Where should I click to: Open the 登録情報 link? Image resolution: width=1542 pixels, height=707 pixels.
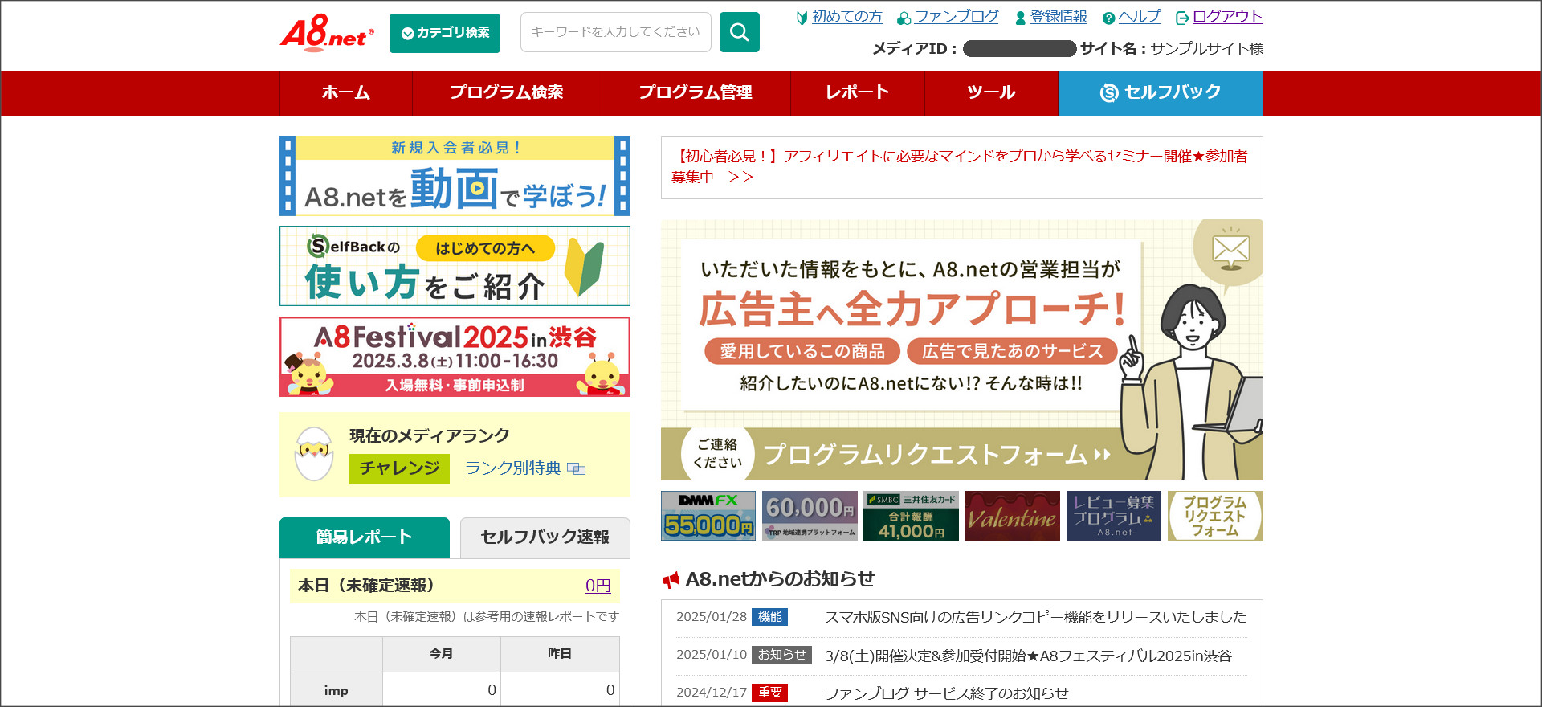1059,17
